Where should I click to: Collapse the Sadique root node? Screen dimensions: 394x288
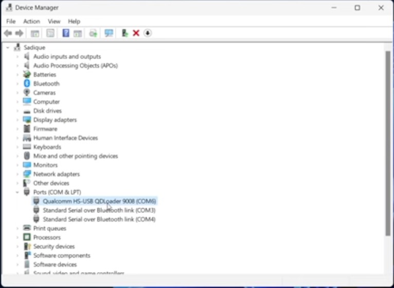click(x=8, y=47)
